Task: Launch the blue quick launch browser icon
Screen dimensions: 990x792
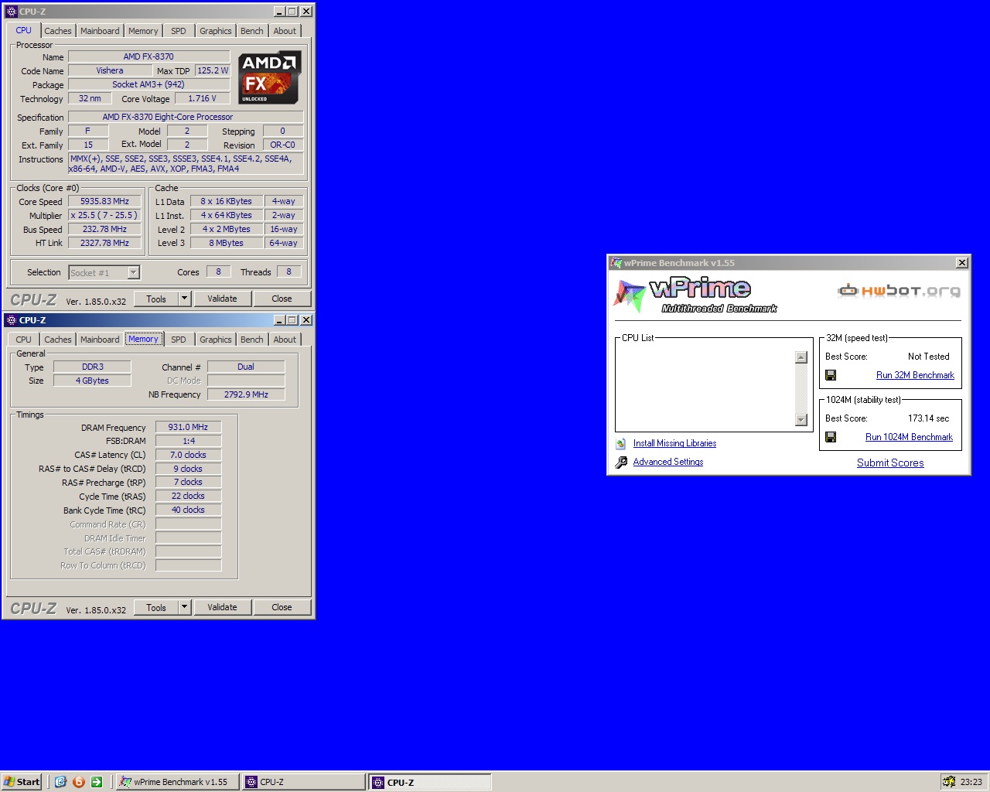Action: (60, 782)
